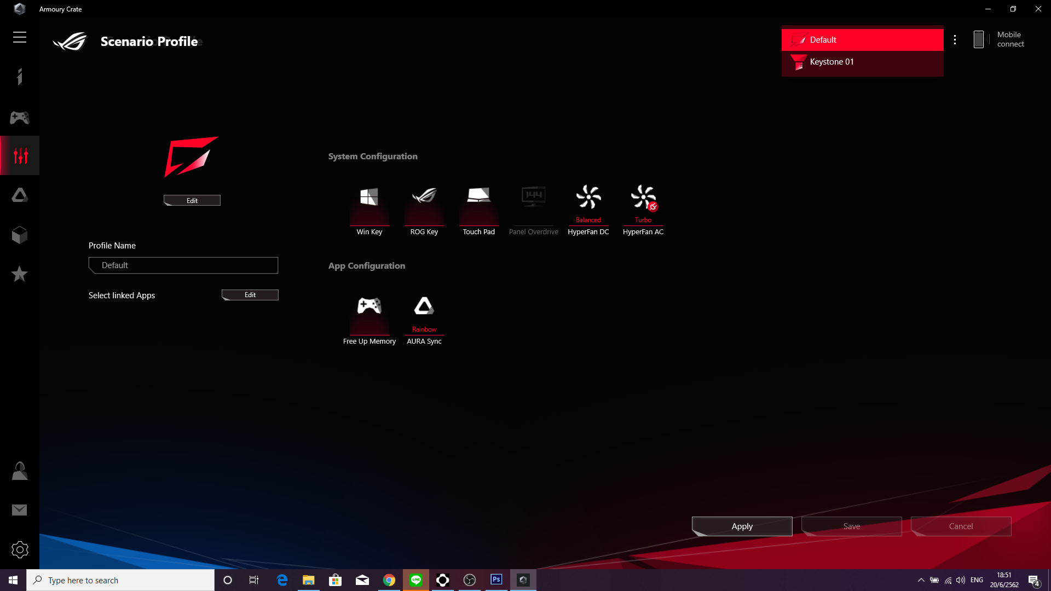Expand hidden system tray icons
1051x591 pixels.
tap(921, 580)
